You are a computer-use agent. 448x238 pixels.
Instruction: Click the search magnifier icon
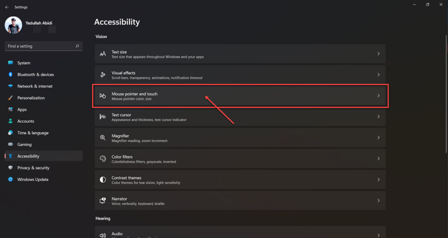pyautogui.click(x=77, y=46)
